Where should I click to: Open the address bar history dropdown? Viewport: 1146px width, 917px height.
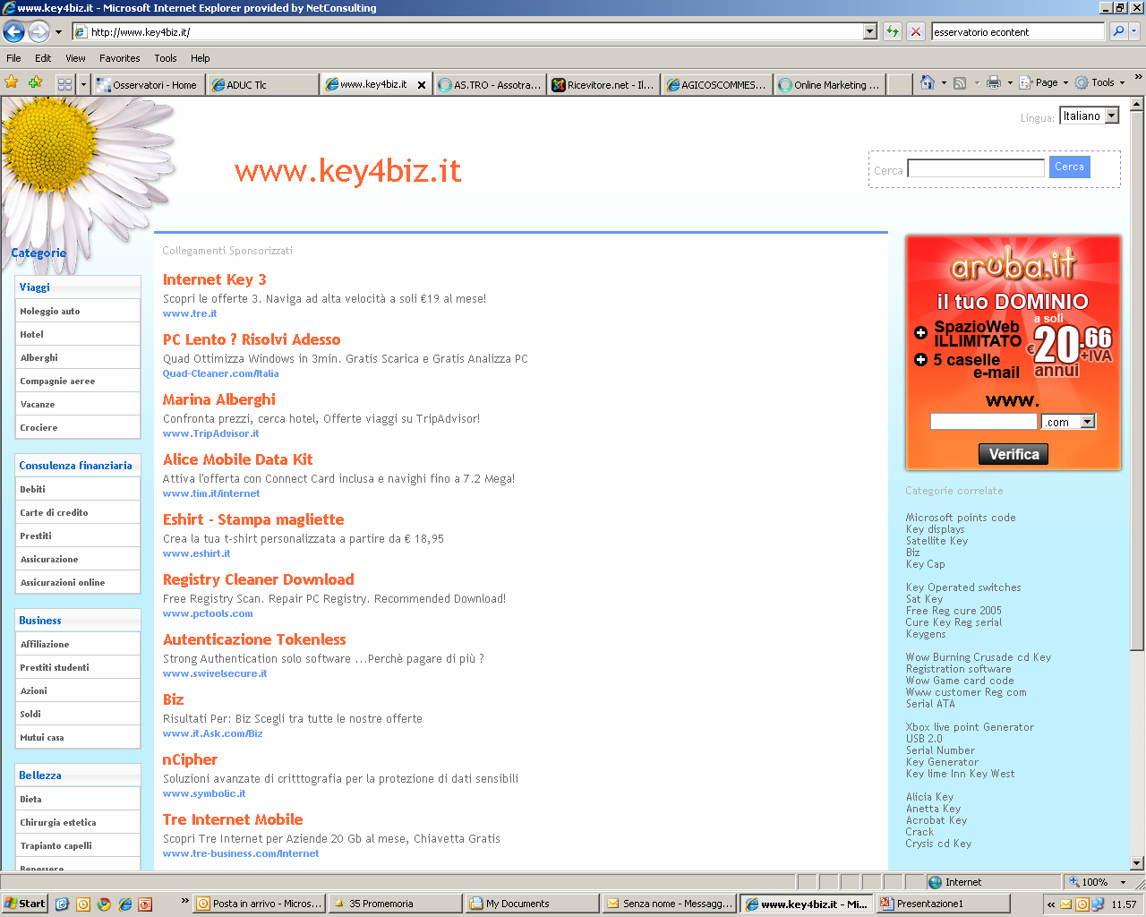click(x=869, y=31)
